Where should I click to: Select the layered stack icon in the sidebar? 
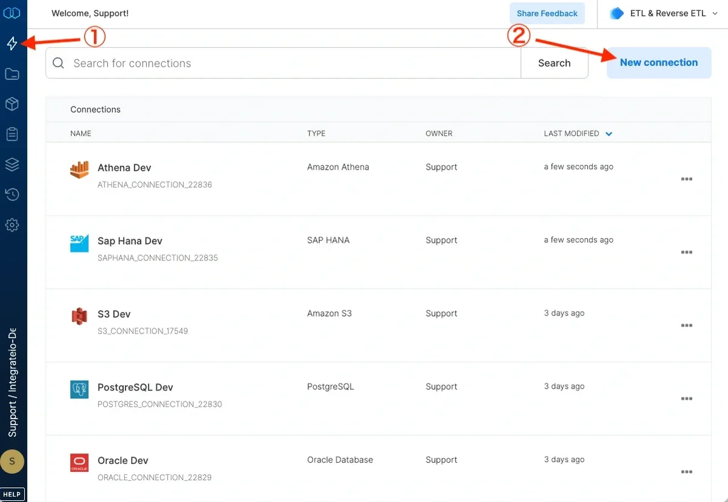(13, 164)
